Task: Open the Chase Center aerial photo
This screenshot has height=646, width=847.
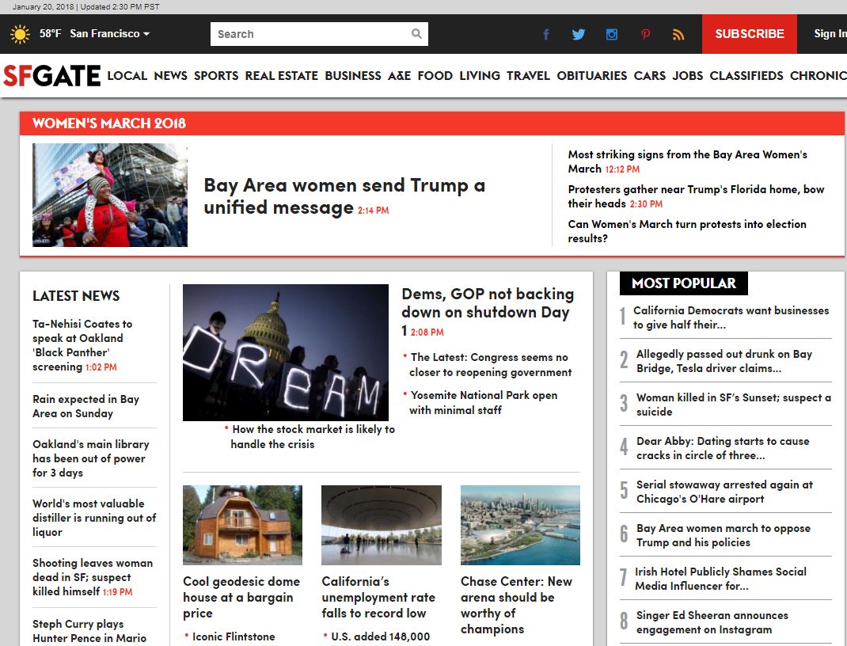Action: (520, 525)
